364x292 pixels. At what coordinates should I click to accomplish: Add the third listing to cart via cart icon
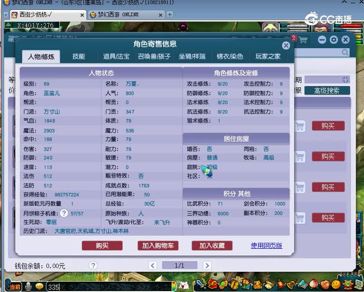[300, 187]
